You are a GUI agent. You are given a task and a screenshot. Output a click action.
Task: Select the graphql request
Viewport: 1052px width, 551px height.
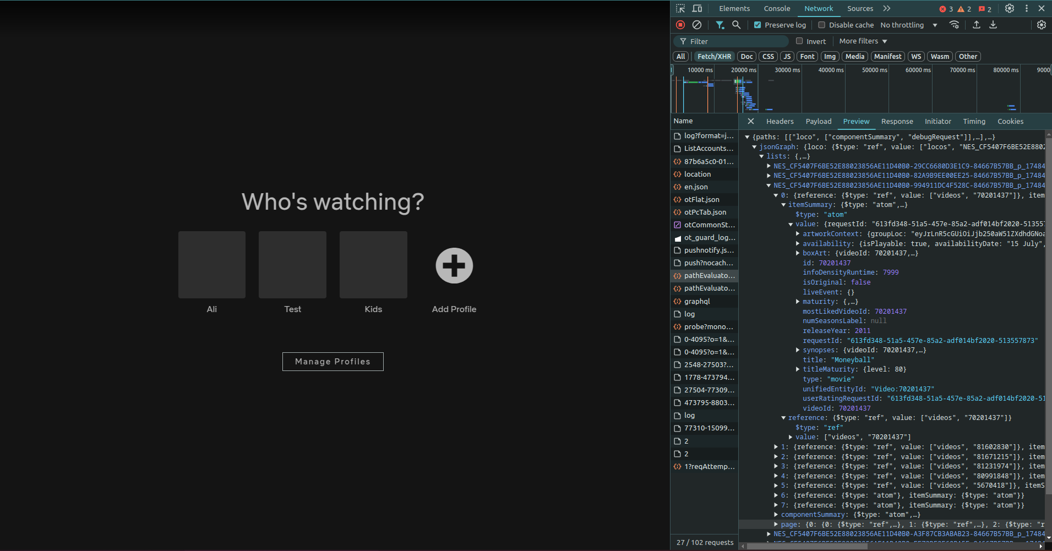(705, 301)
